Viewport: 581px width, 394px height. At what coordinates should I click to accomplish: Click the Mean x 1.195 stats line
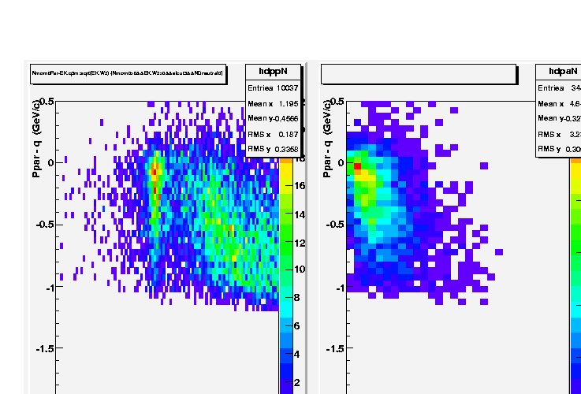pos(273,104)
